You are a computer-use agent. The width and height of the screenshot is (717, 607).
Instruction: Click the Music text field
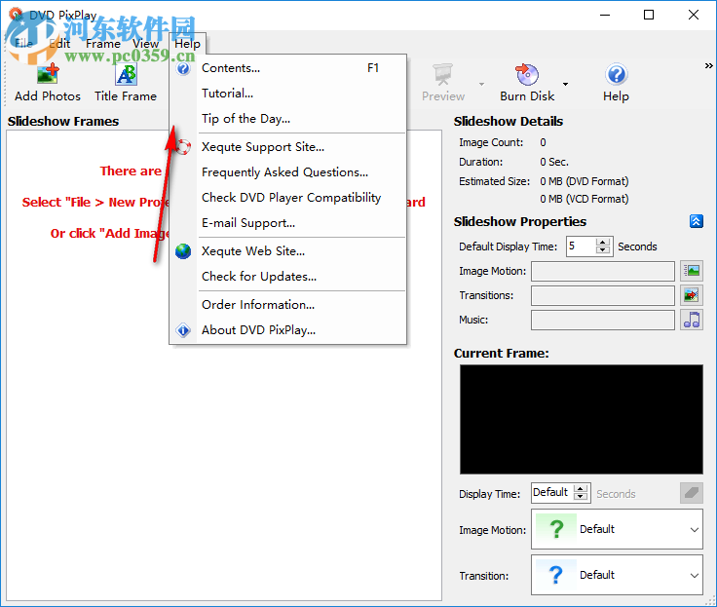pos(603,320)
